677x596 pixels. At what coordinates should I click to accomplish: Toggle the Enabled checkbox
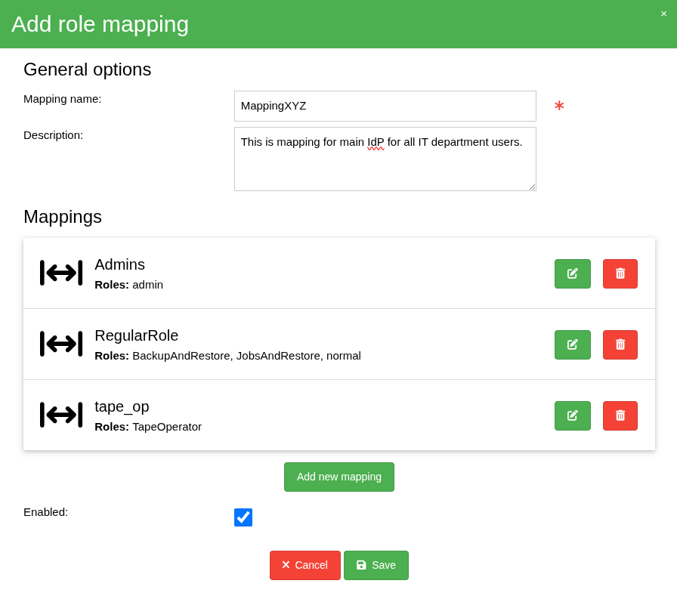pyautogui.click(x=243, y=517)
